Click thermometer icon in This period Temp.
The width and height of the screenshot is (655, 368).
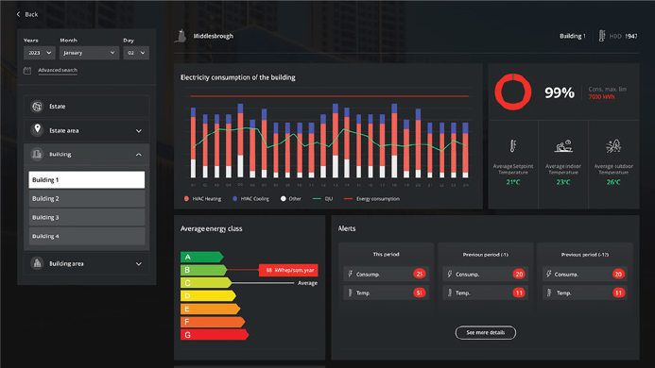tap(350, 293)
